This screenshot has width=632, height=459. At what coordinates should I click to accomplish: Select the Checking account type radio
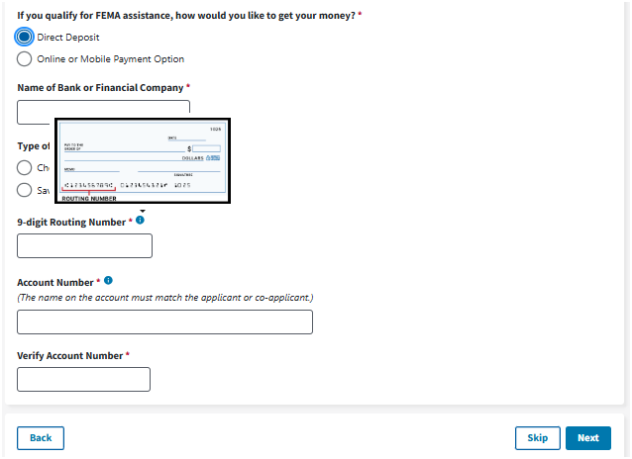pyautogui.click(x=25, y=167)
